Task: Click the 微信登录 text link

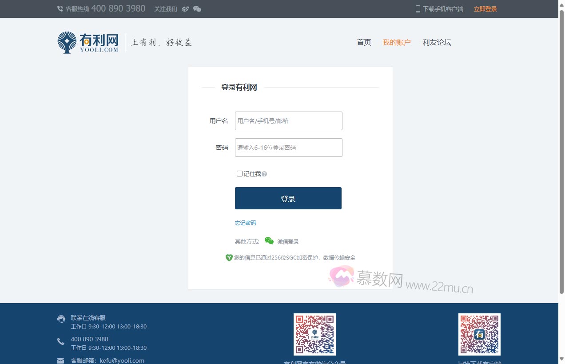Action: point(288,242)
